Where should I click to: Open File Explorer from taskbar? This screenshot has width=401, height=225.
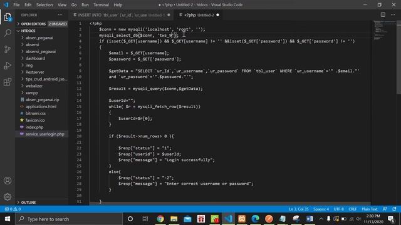coord(174,219)
